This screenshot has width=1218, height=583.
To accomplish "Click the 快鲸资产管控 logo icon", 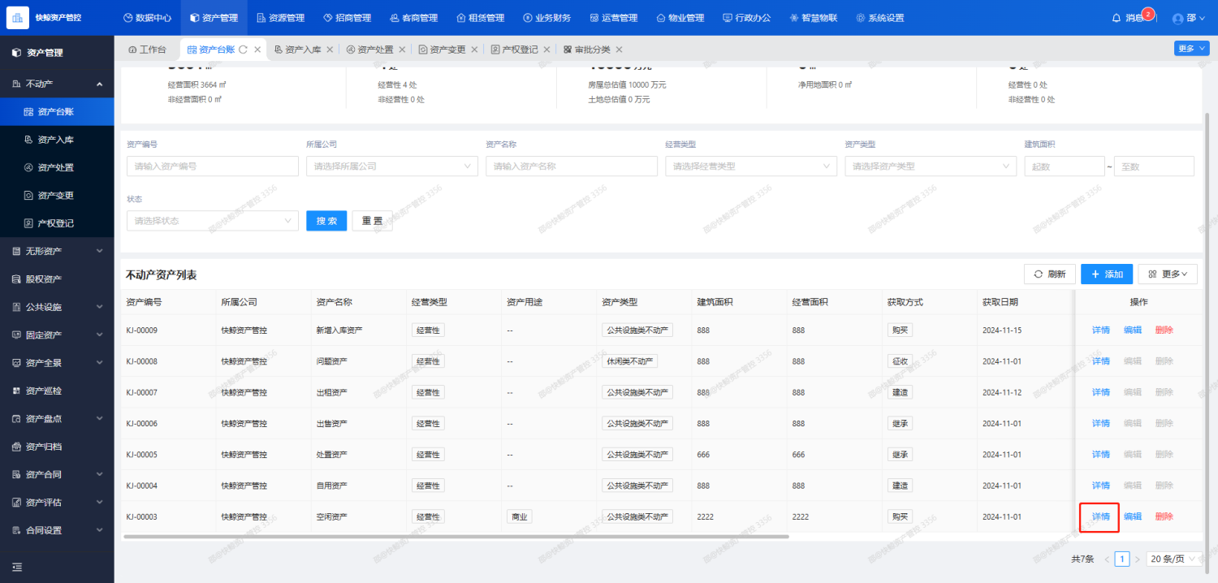I will tap(18, 17).
